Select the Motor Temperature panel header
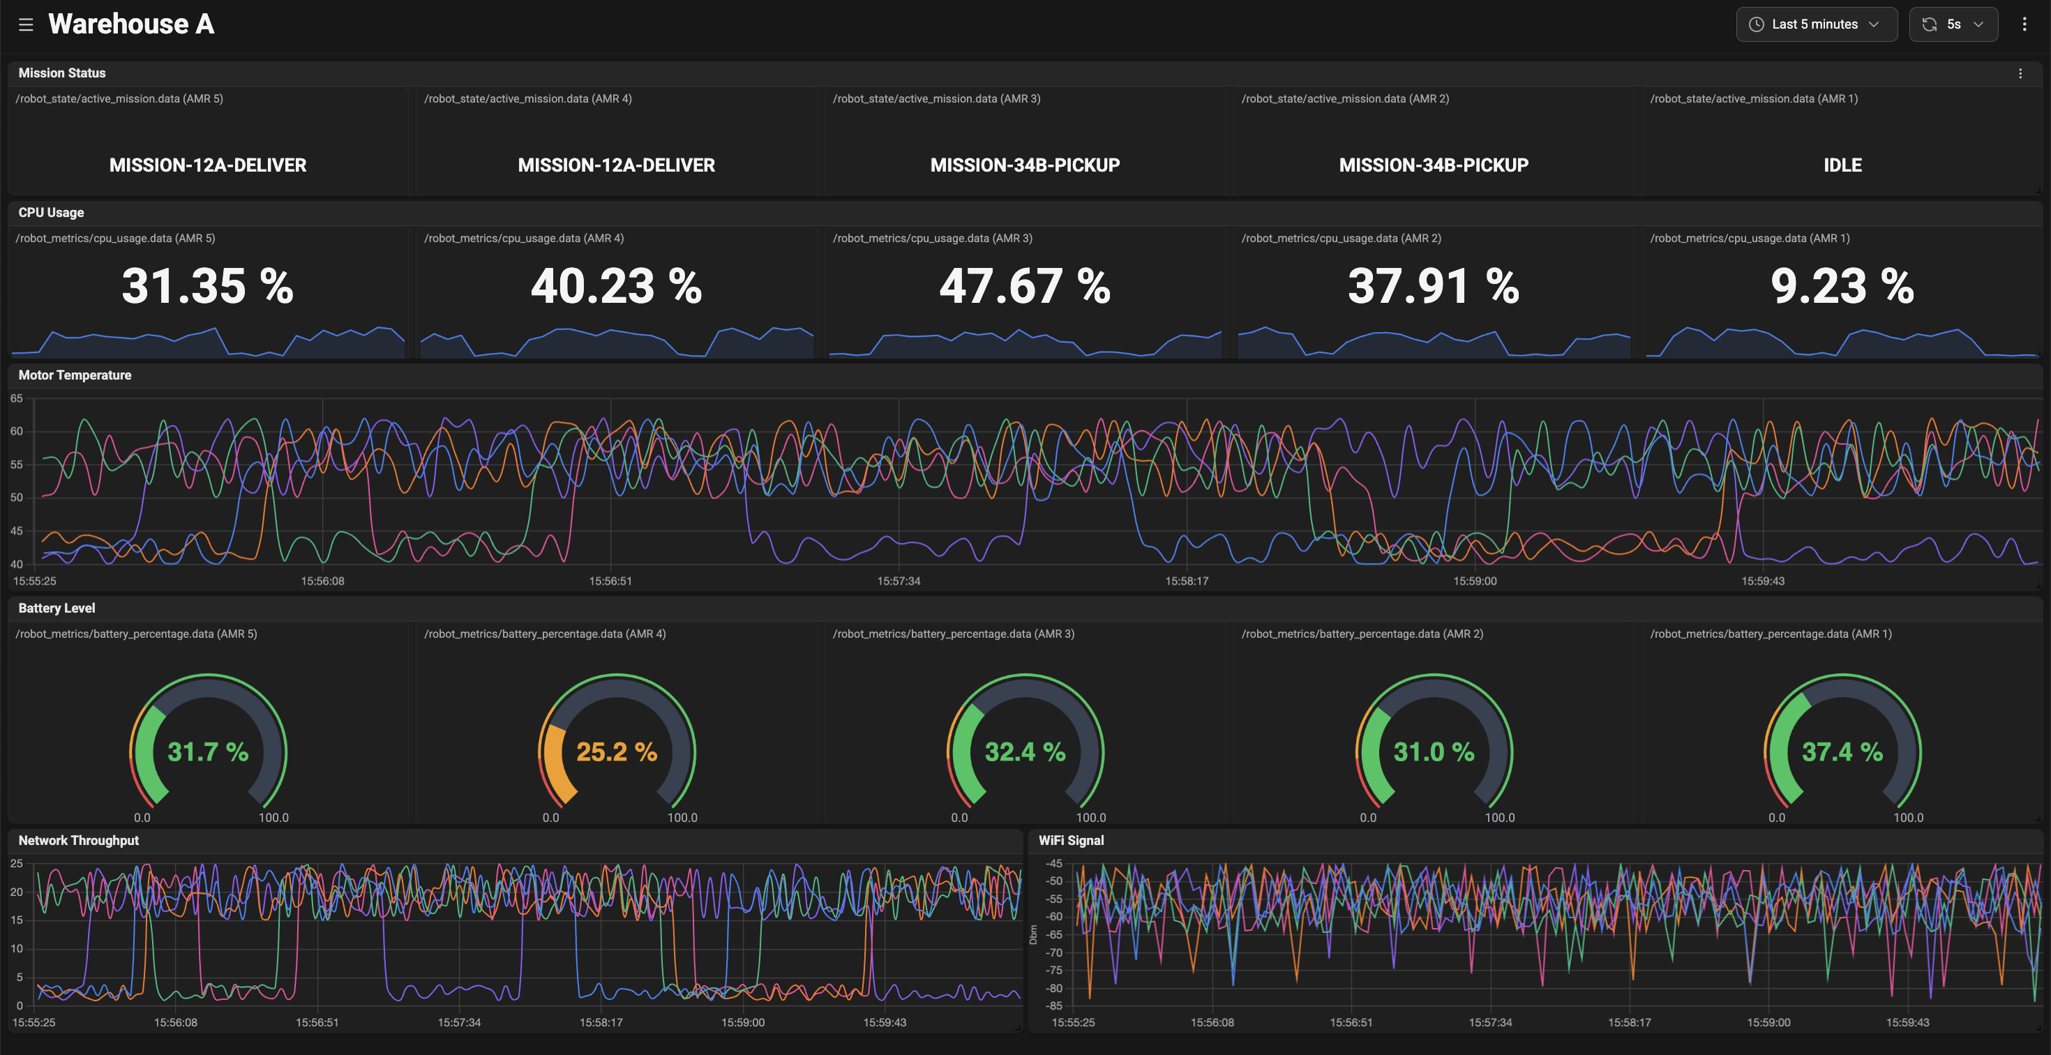The width and height of the screenshot is (2051, 1055). click(75, 375)
